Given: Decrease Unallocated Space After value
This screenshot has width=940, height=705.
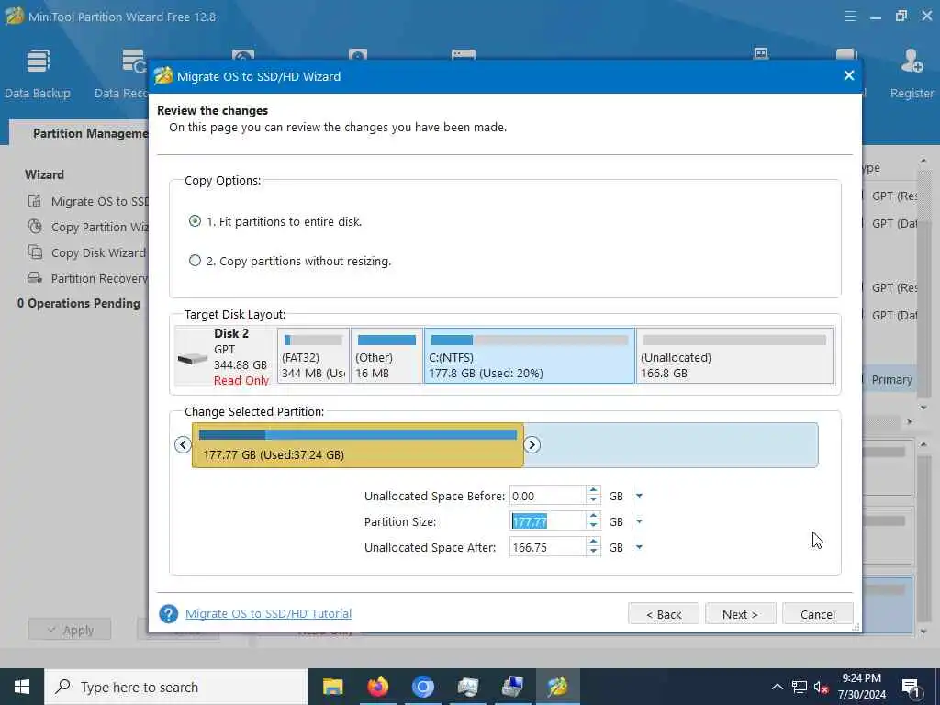Looking at the screenshot, I should point(594,552).
